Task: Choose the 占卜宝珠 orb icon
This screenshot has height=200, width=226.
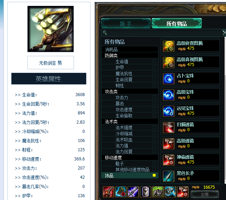Action: 168,79
